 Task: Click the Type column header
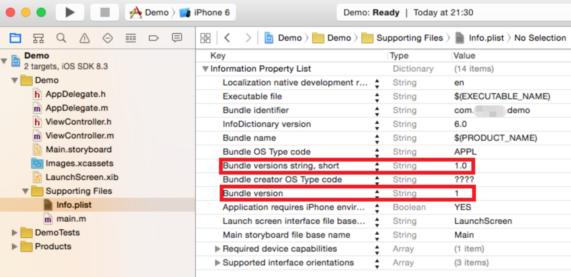pos(399,56)
